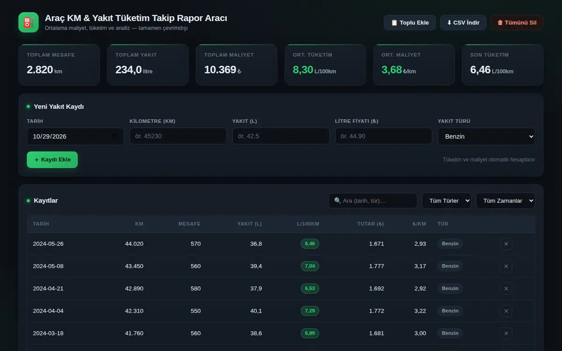Click the Toplam Maliyet value 10.369
The height and width of the screenshot is (351, 562).
(220, 70)
